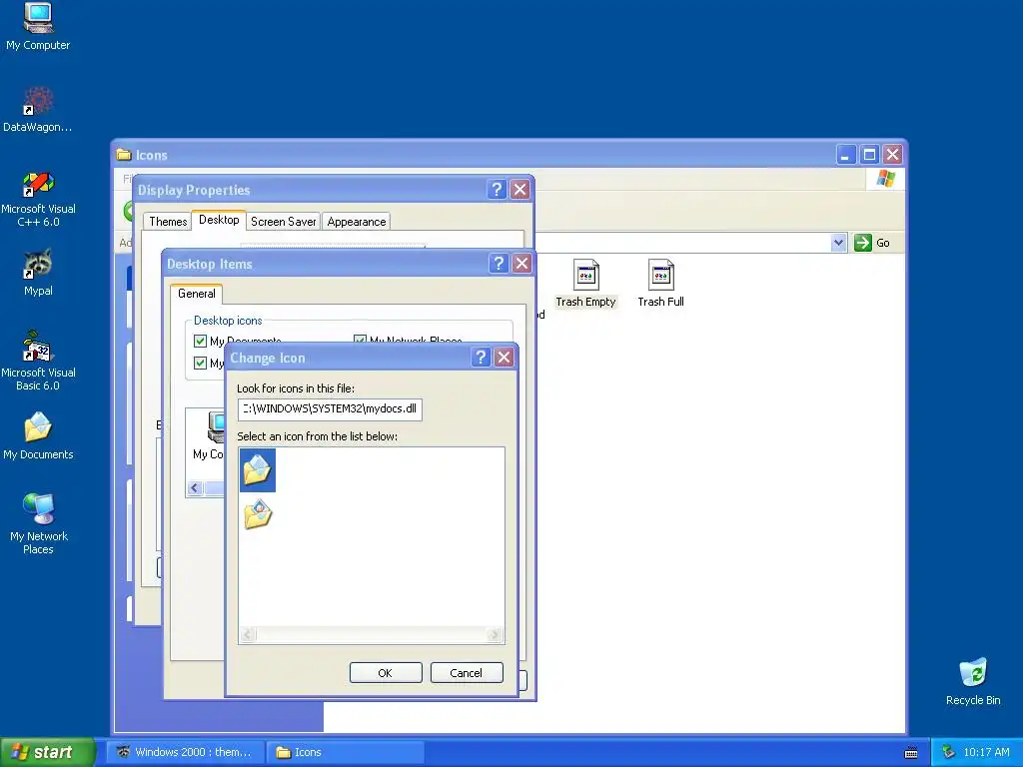Cancel the Change Icon dialog
The width and height of the screenshot is (1023, 767).
pos(467,672)
